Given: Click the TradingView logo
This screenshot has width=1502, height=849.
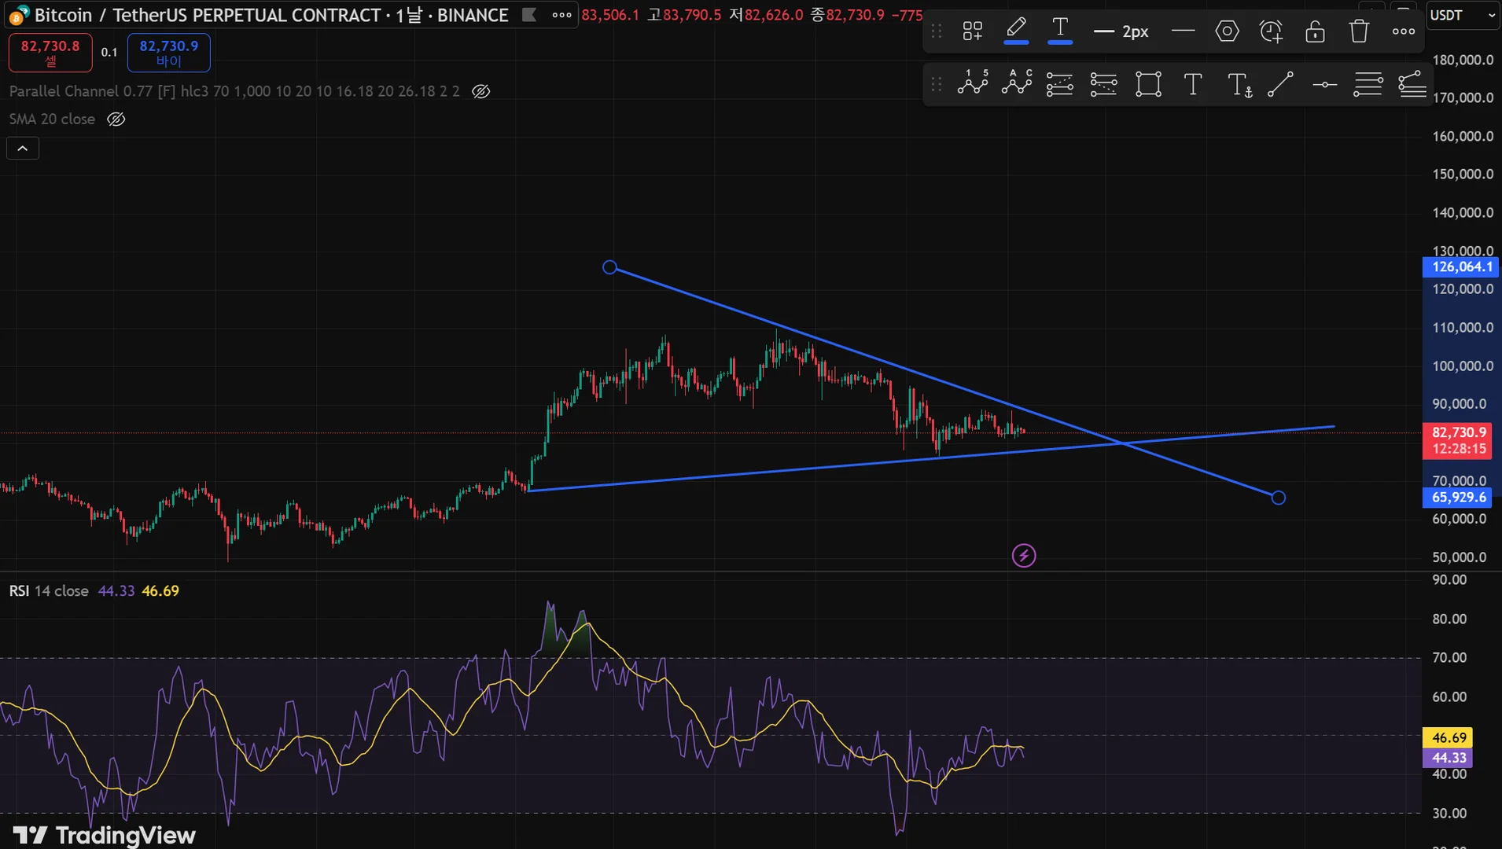Looking at the screenshot, I should pos(105,835).
